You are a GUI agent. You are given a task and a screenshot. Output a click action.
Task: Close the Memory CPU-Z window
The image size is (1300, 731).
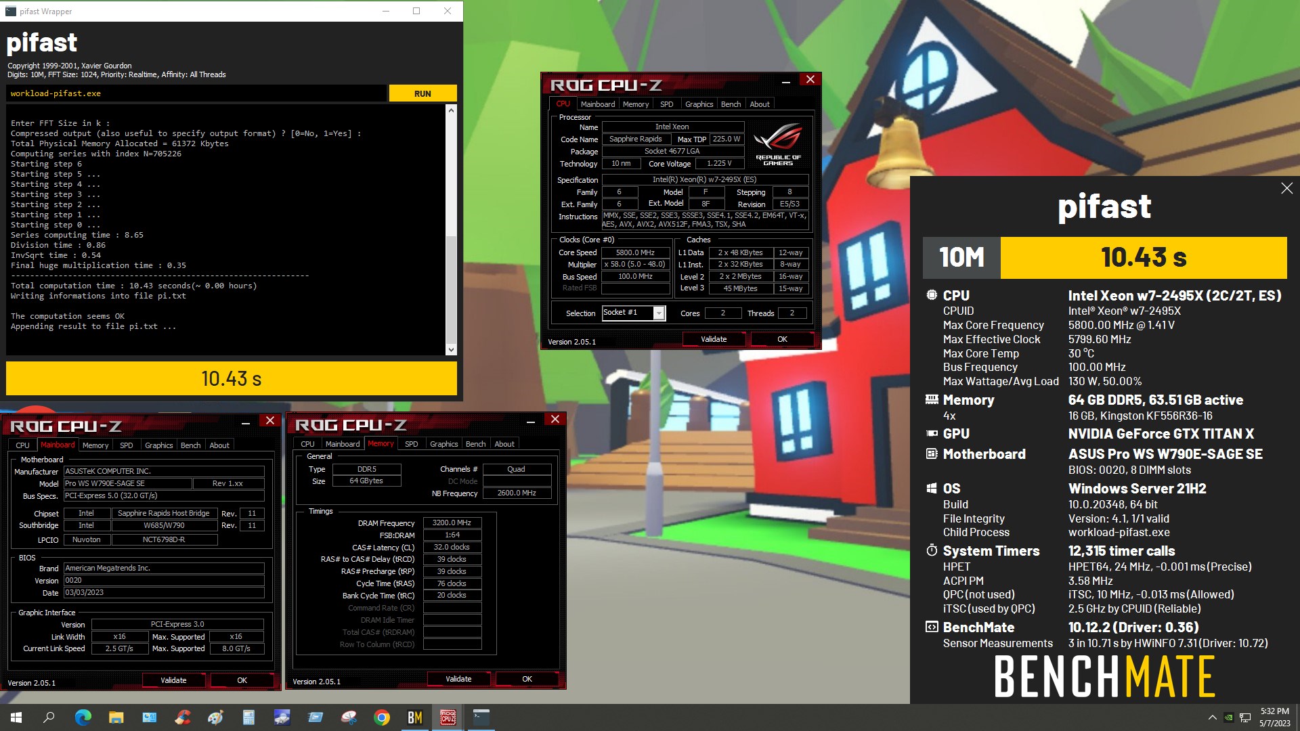click(555, 420)
